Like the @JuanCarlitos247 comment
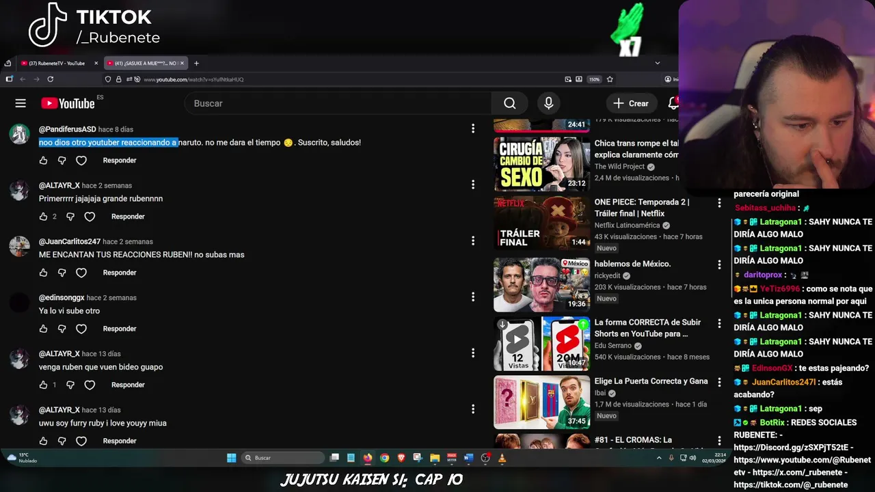The width and height of the screenshot is (875, 492). [x=43, y=272]
